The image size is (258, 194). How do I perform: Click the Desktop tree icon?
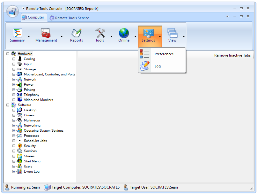click(20, 110)
